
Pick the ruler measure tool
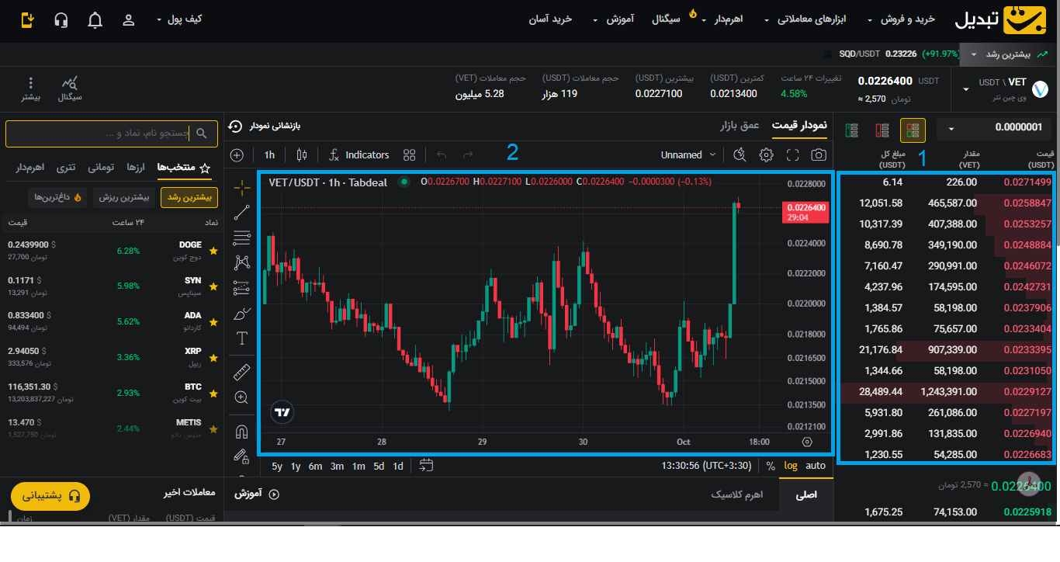[242, 373]
